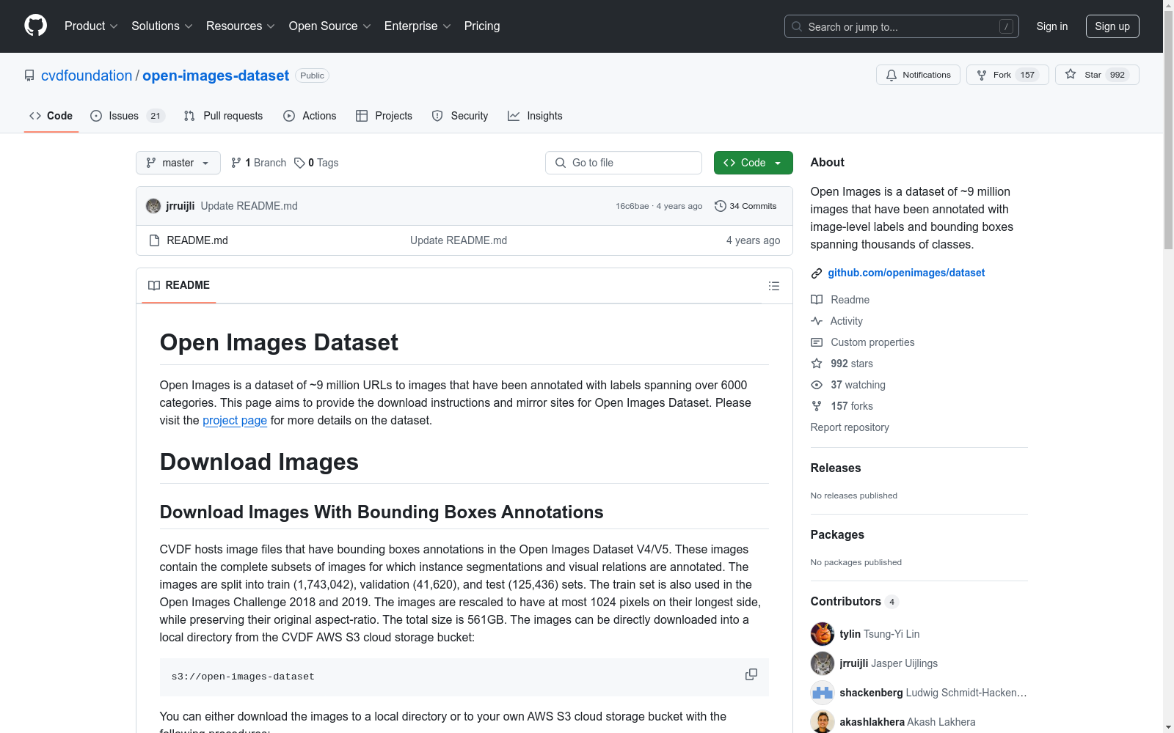The width and height of the screenshot is (1174, 733).
Task: Click the Sign up button
Action: click(1112, 26)
